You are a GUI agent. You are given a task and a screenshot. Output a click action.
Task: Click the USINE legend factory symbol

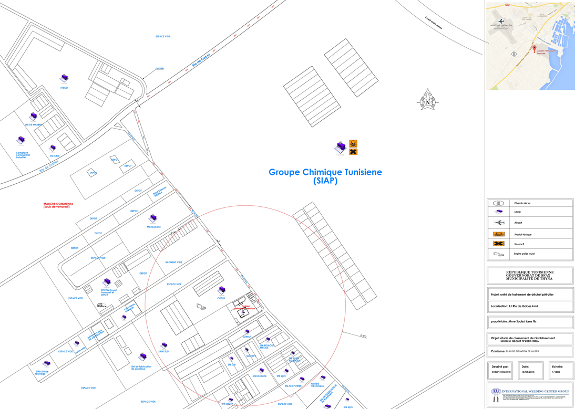coord(498,212)
